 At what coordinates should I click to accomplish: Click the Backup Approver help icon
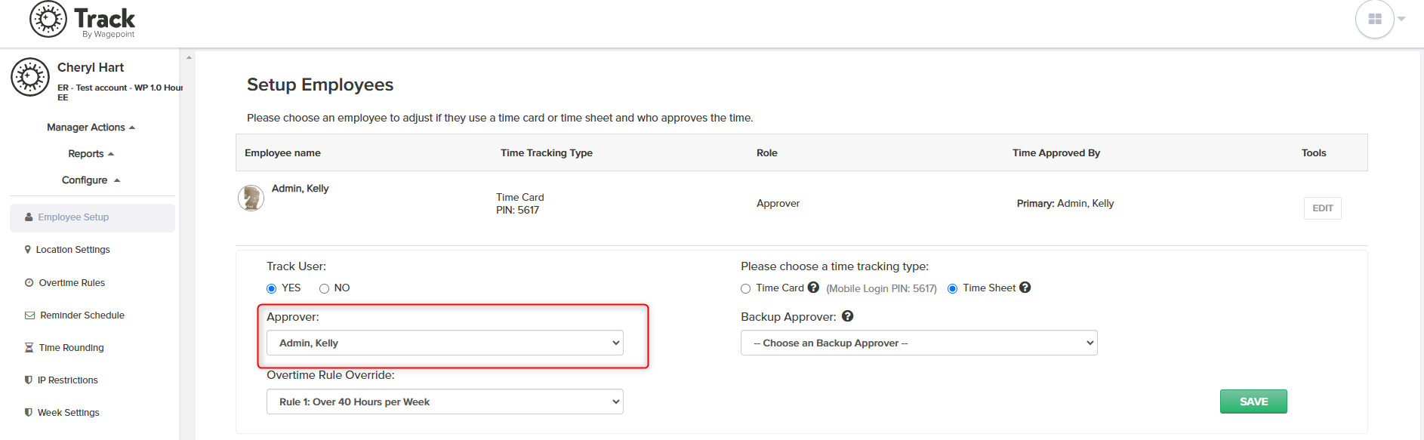click(847, 316)
